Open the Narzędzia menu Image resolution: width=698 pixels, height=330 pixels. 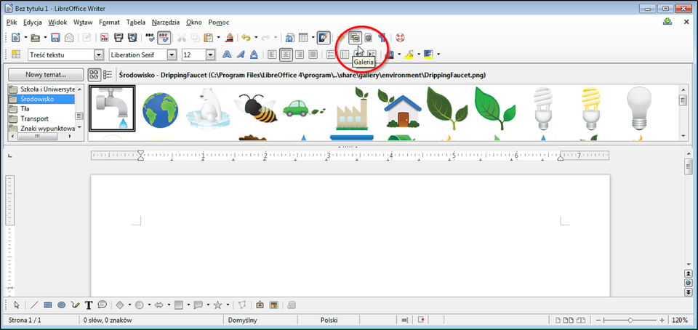166,23
